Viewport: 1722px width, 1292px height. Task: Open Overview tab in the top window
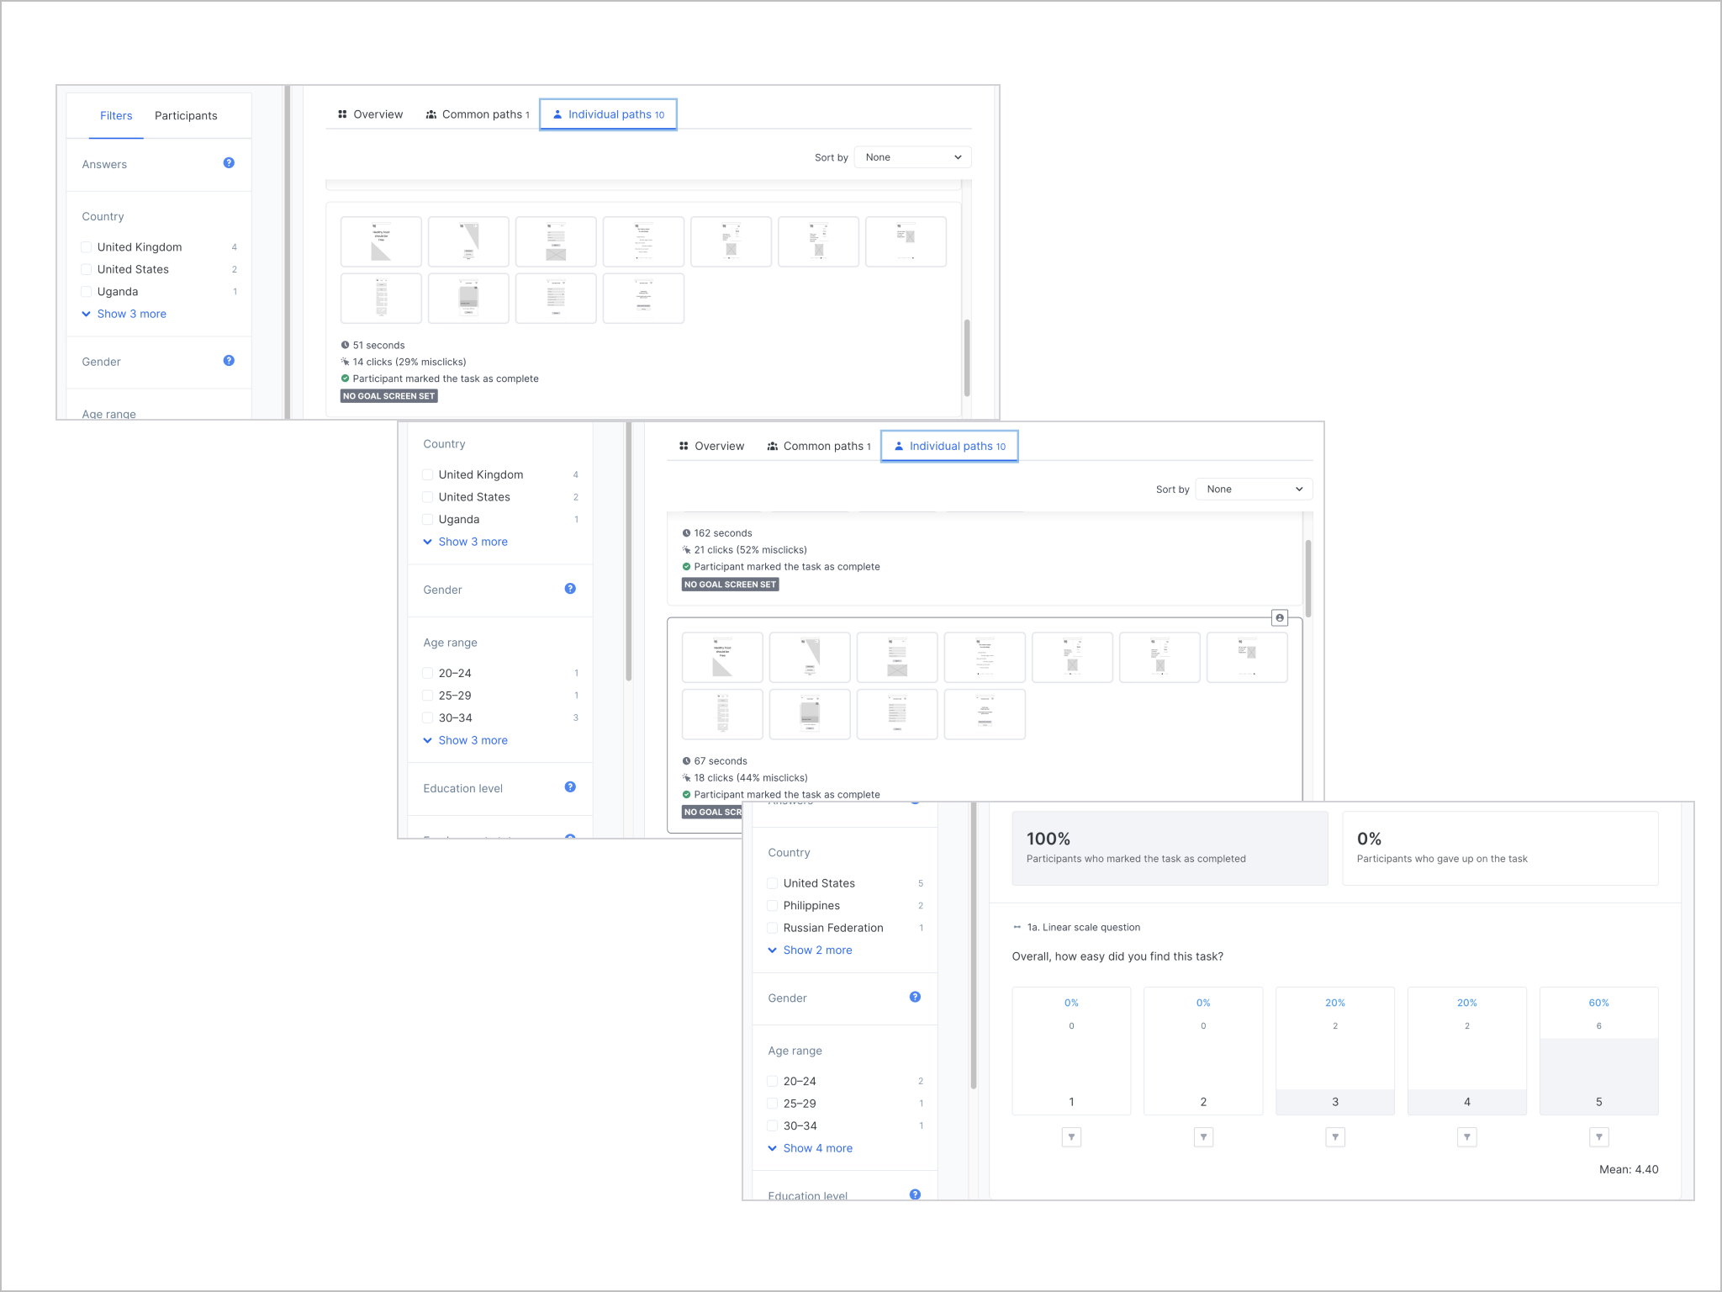[x=370, y=114]
